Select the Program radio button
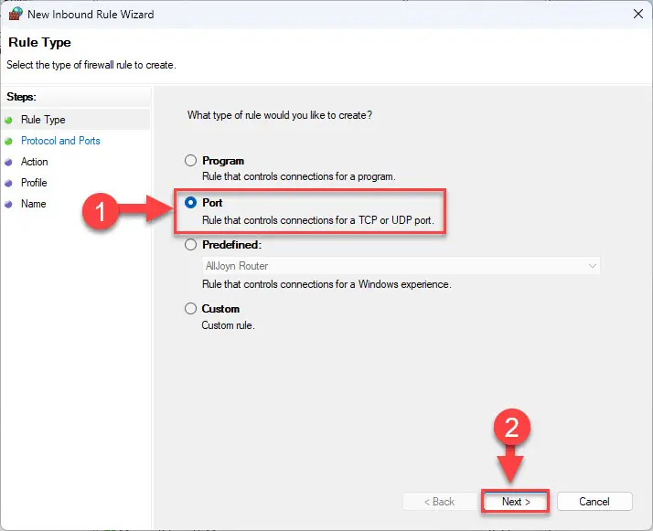 (x=190, y=161)
